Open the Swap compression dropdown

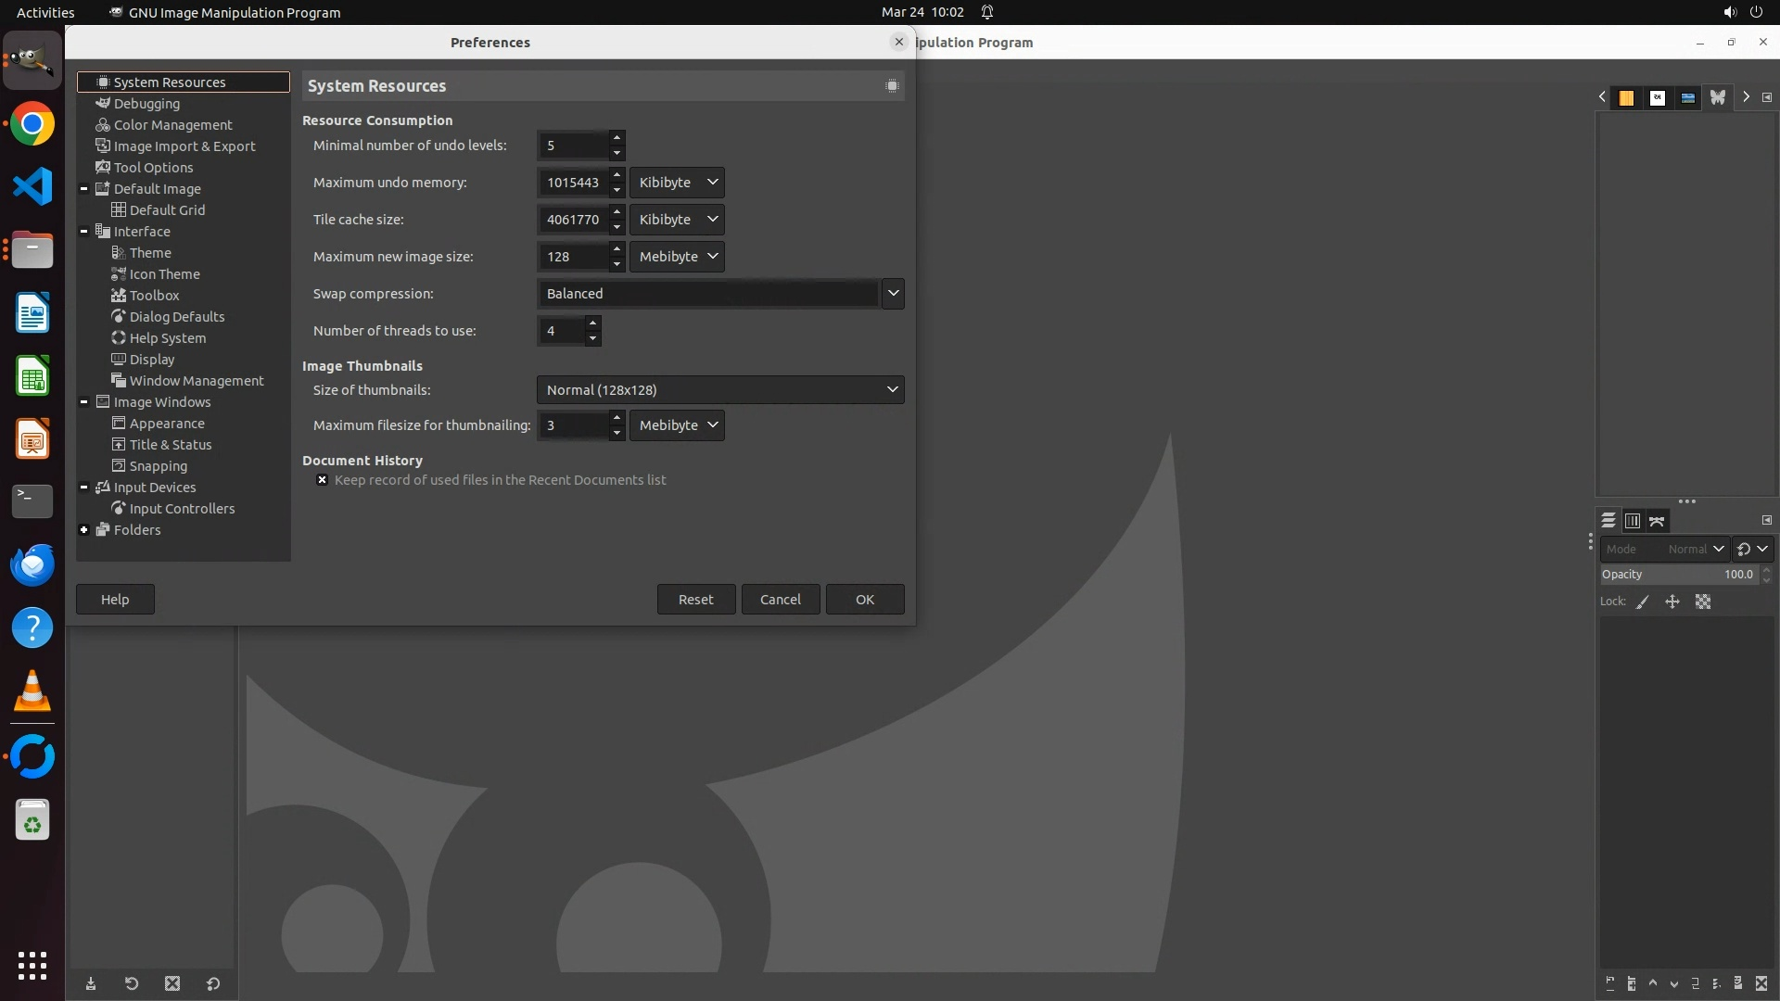click(x=719, y=294)
